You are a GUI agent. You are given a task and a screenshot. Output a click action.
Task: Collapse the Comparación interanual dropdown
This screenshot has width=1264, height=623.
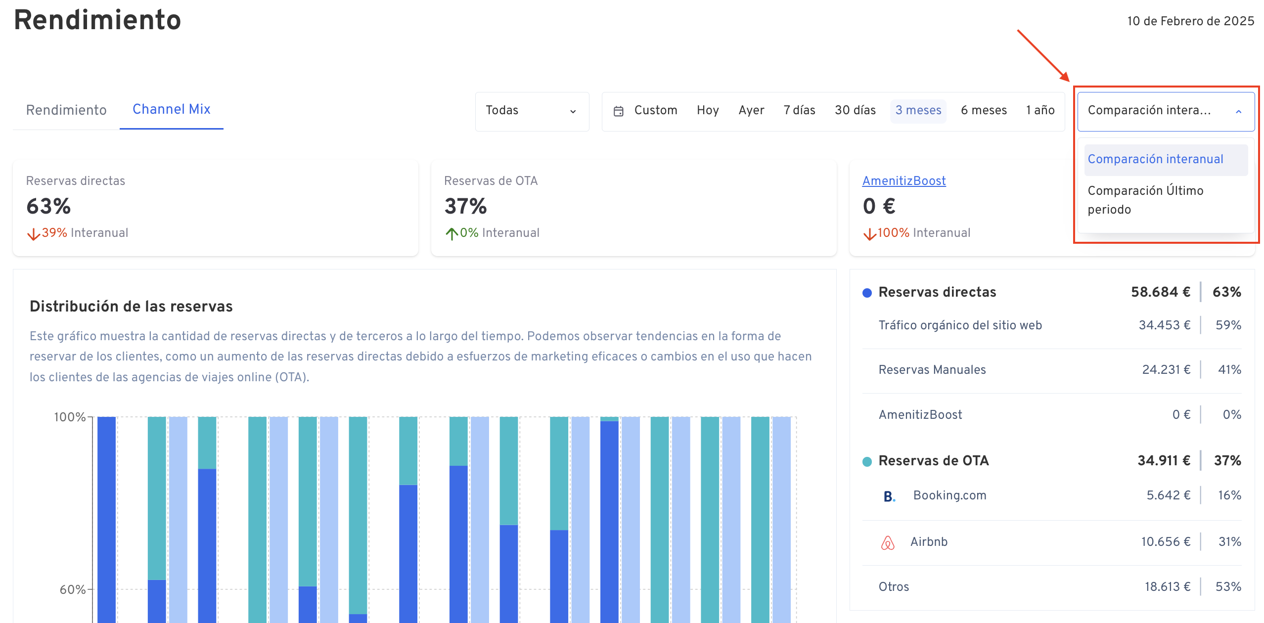tap(1166, 111)
